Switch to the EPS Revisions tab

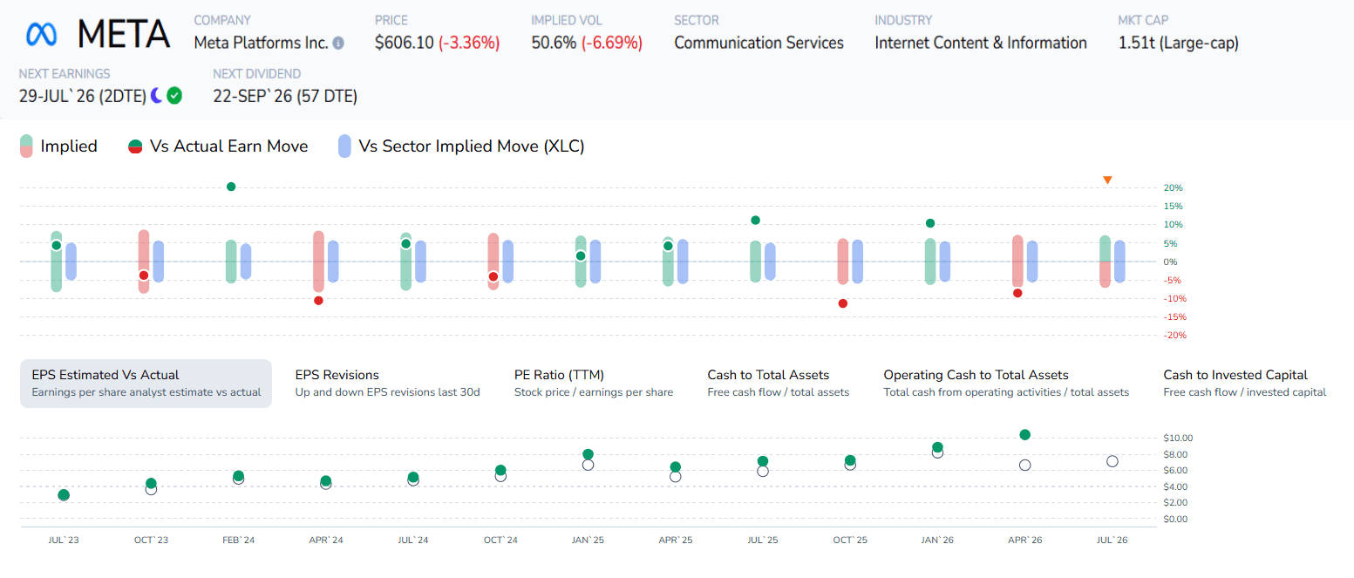tap(388, 384)
